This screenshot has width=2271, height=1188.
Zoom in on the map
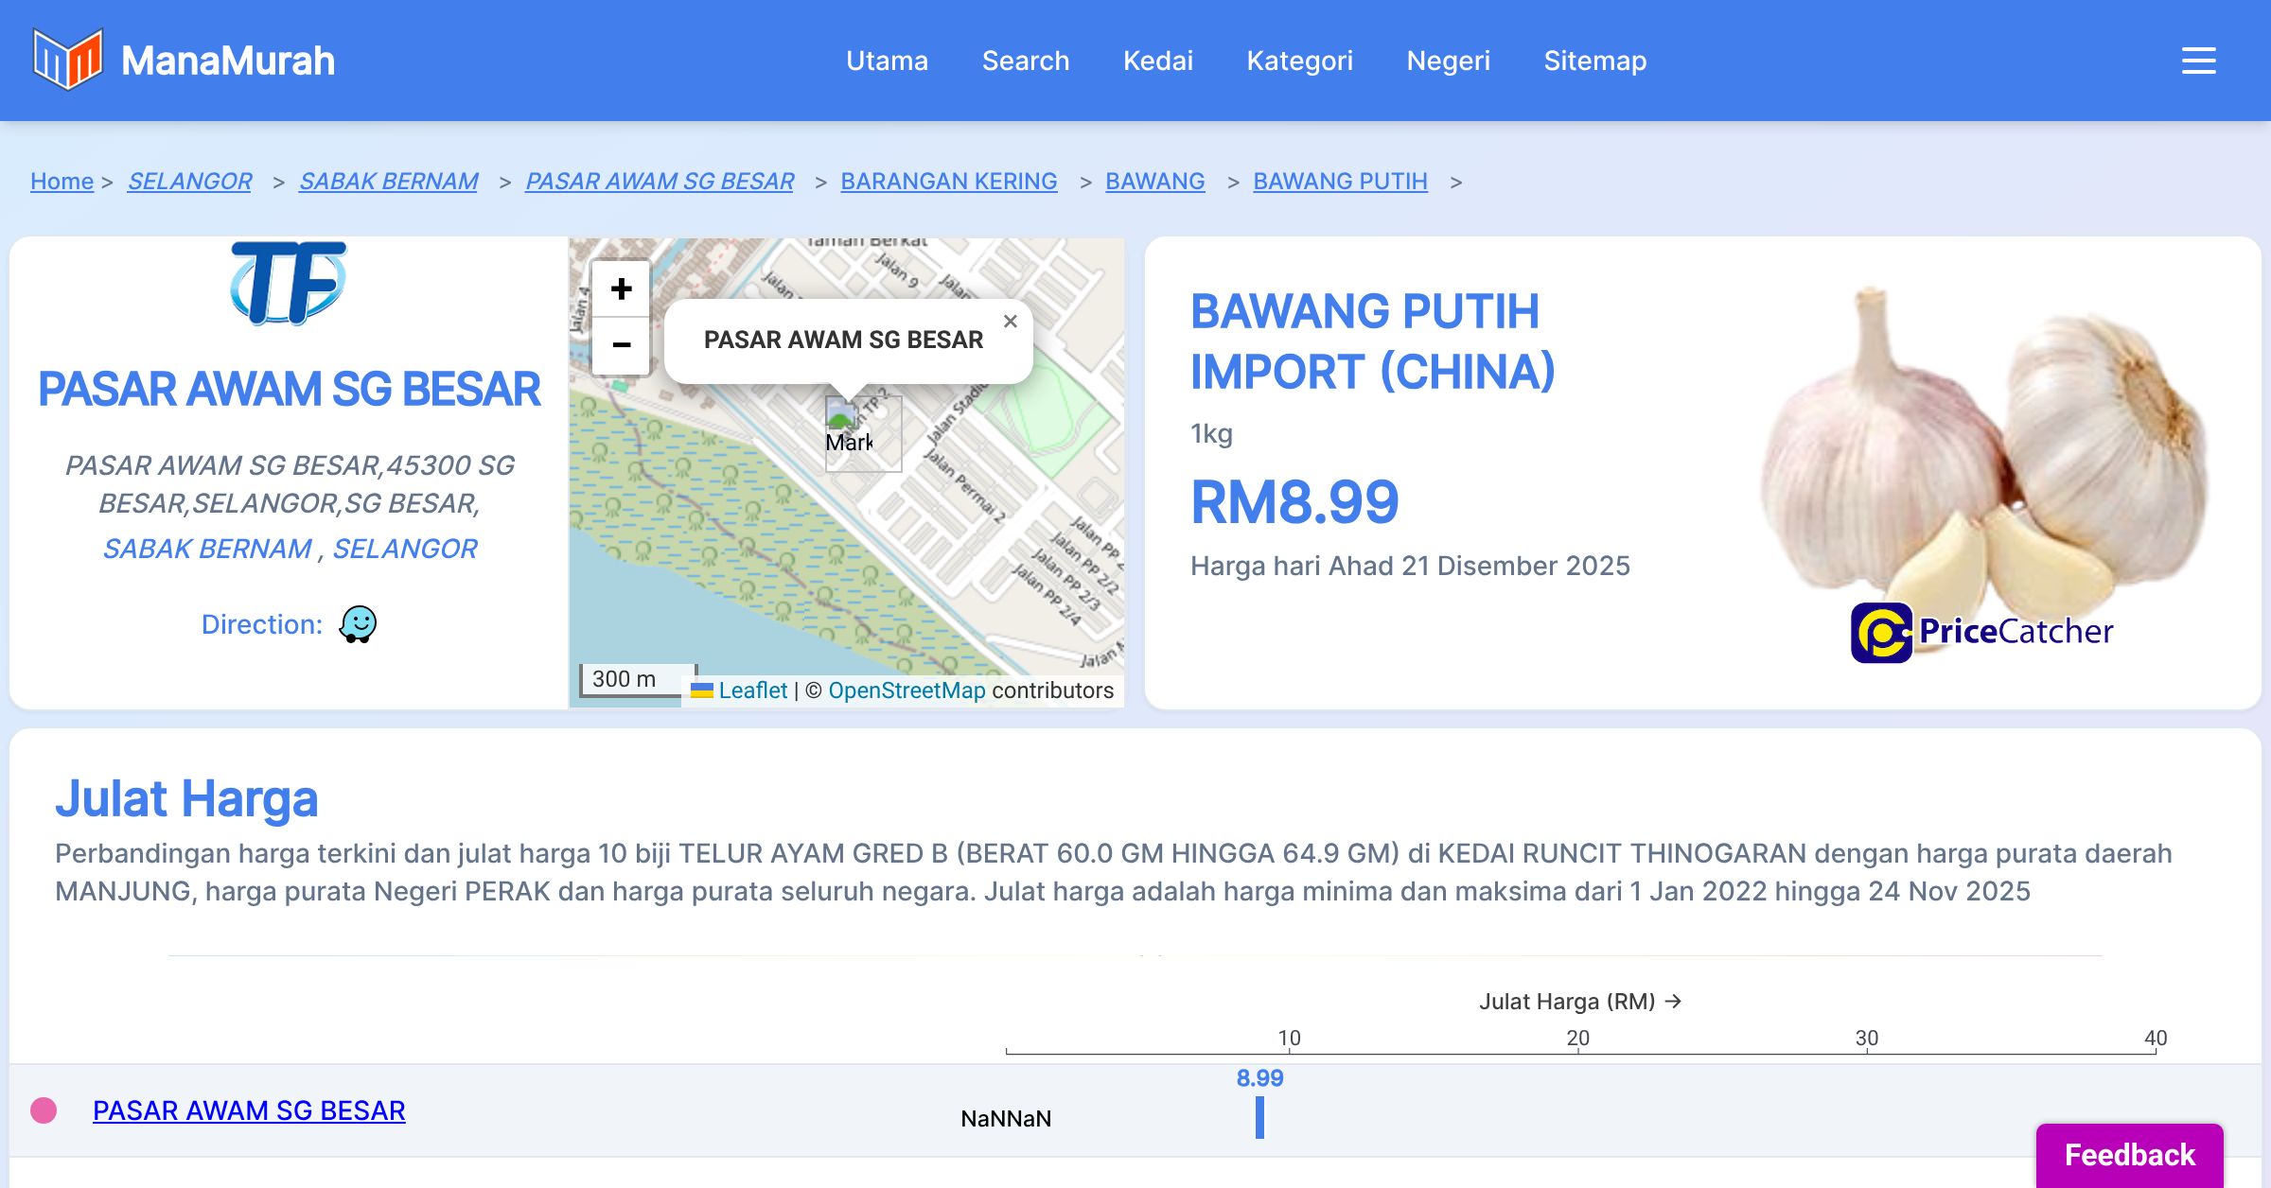click(x=621, y=289)
